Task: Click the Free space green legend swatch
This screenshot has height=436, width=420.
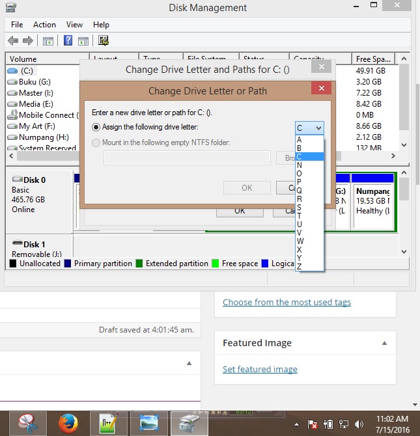Action: [x=215, y=264]
